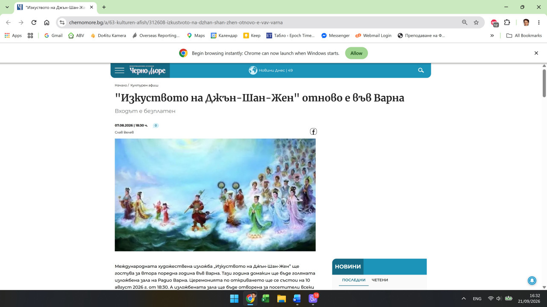Open the Do4itu Kamera bookmark
547x307 pixels.
(108, 35)
